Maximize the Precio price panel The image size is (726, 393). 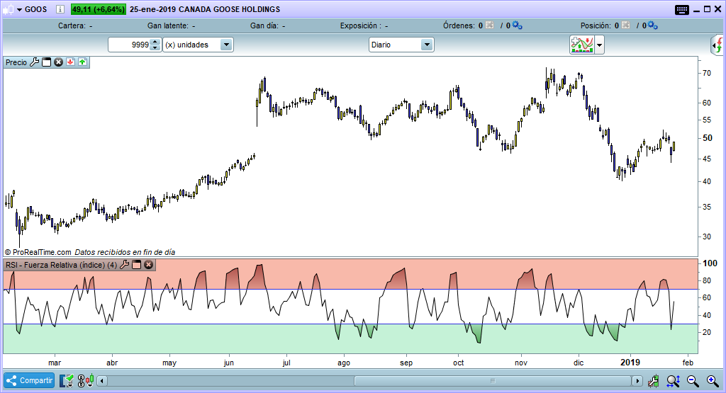47,62
